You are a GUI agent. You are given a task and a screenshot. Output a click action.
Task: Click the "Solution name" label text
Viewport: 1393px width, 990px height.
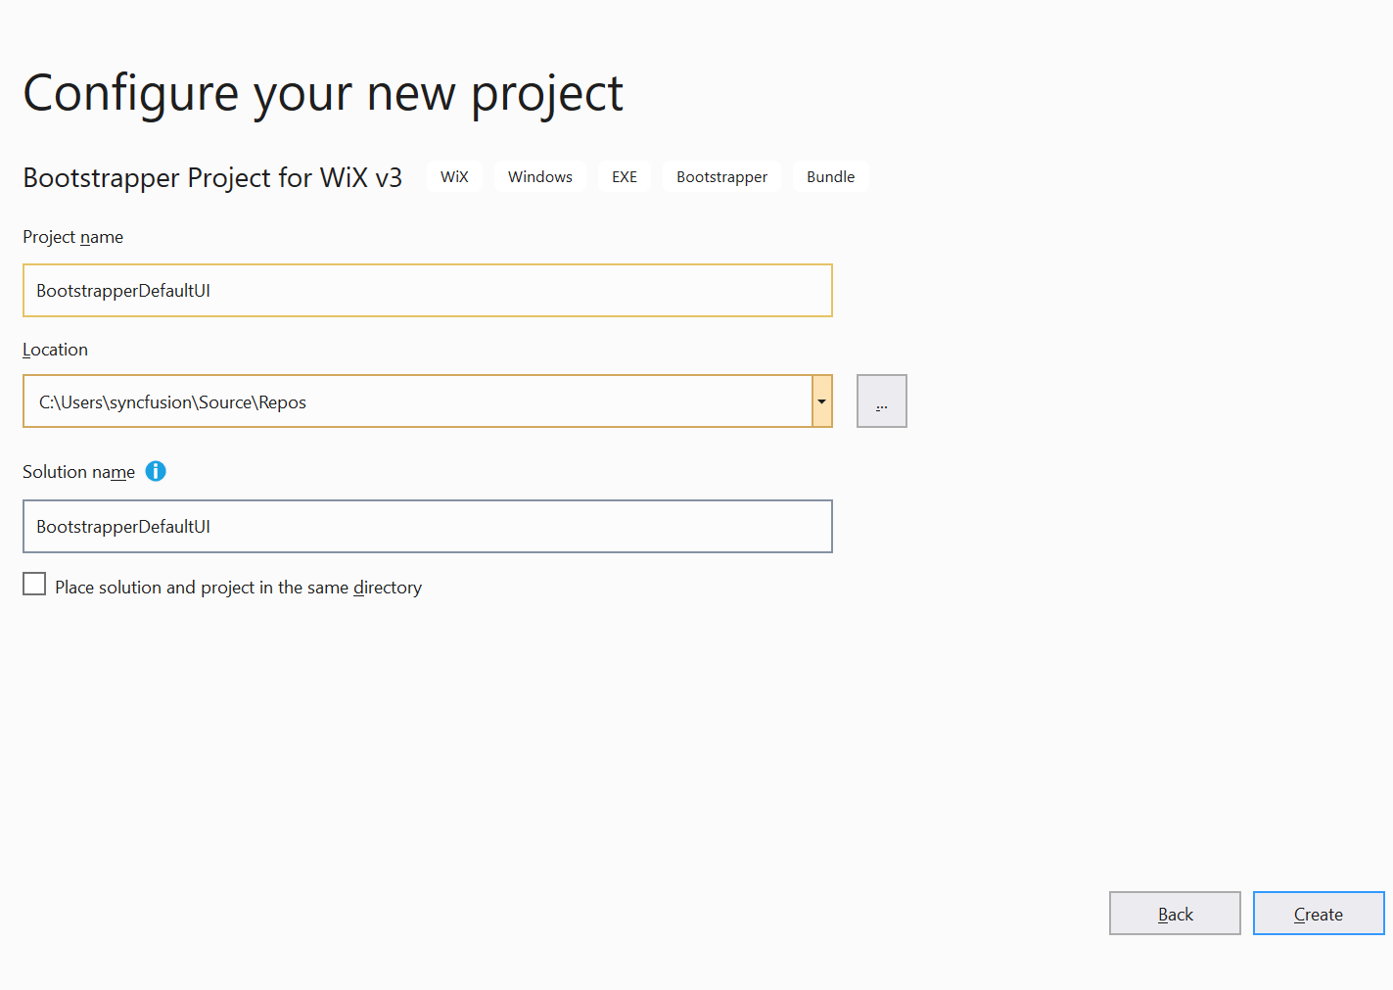[79, 472]
